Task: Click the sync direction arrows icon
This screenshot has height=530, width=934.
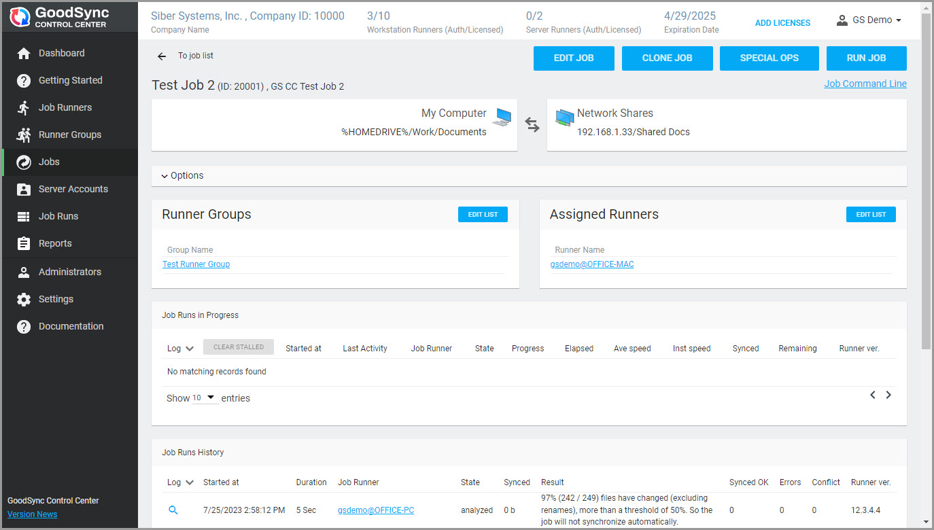Action: tap(532, 125)
